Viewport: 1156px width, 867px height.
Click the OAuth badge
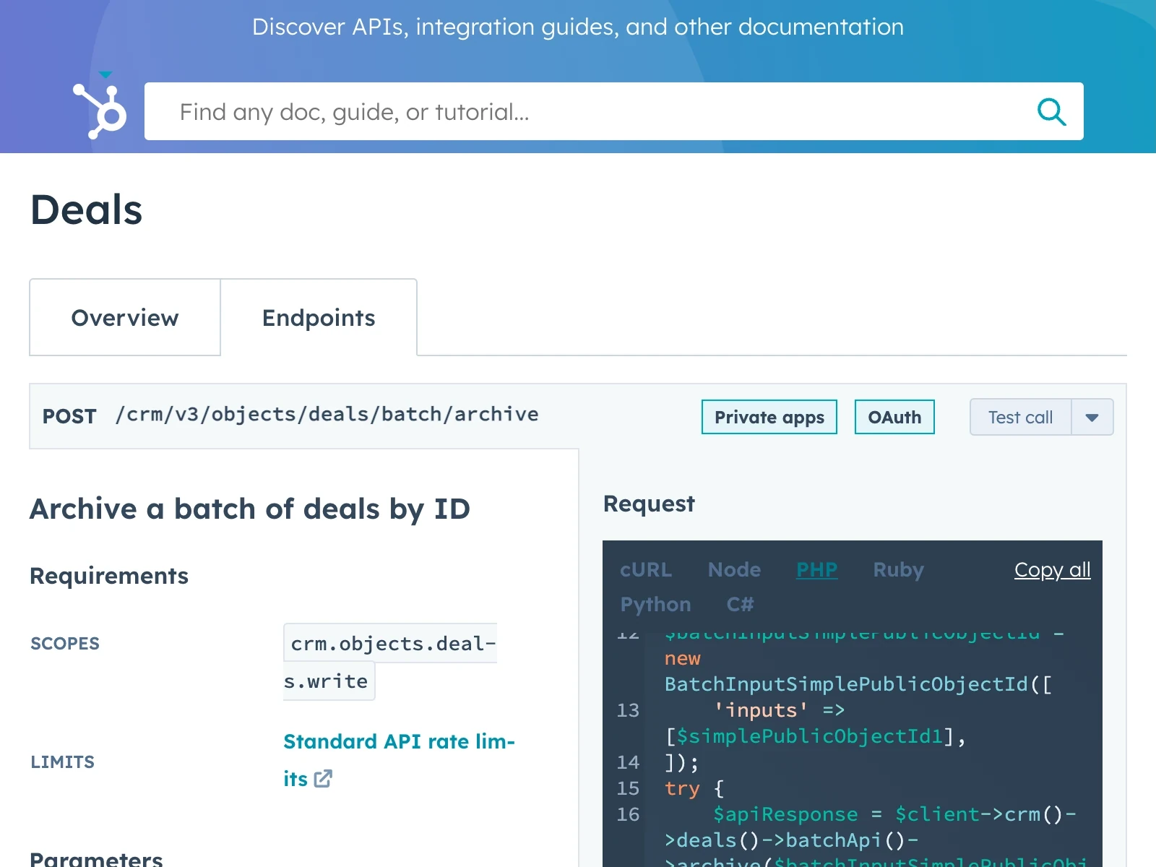(x=894, y=418)
